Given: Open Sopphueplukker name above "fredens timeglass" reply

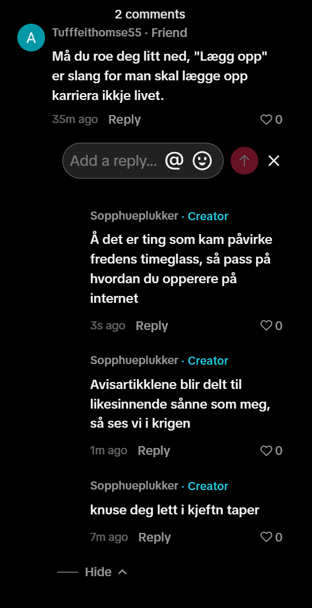Looking at the screenshot, I should tap(134, 216).
